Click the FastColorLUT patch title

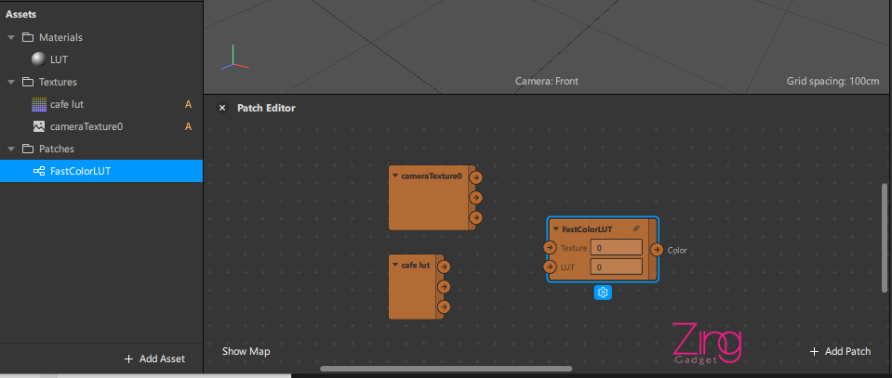tap(587, 229)
